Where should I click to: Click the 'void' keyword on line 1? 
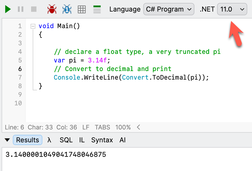pyautogui.click(x=46, y=26)
